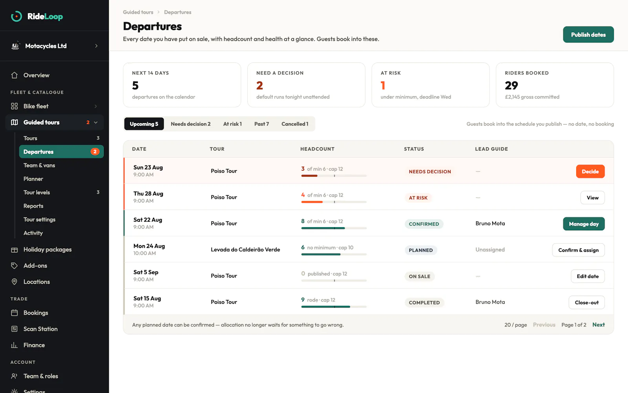Click the Previous page link
Viewport: 628px width, 393px height.
click(x=544, y=325)
